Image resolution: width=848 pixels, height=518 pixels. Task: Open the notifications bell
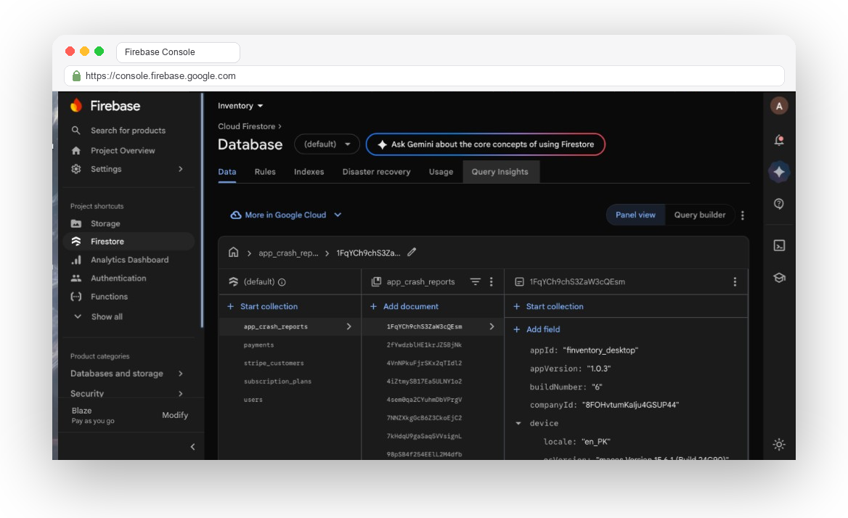point(779,140)
